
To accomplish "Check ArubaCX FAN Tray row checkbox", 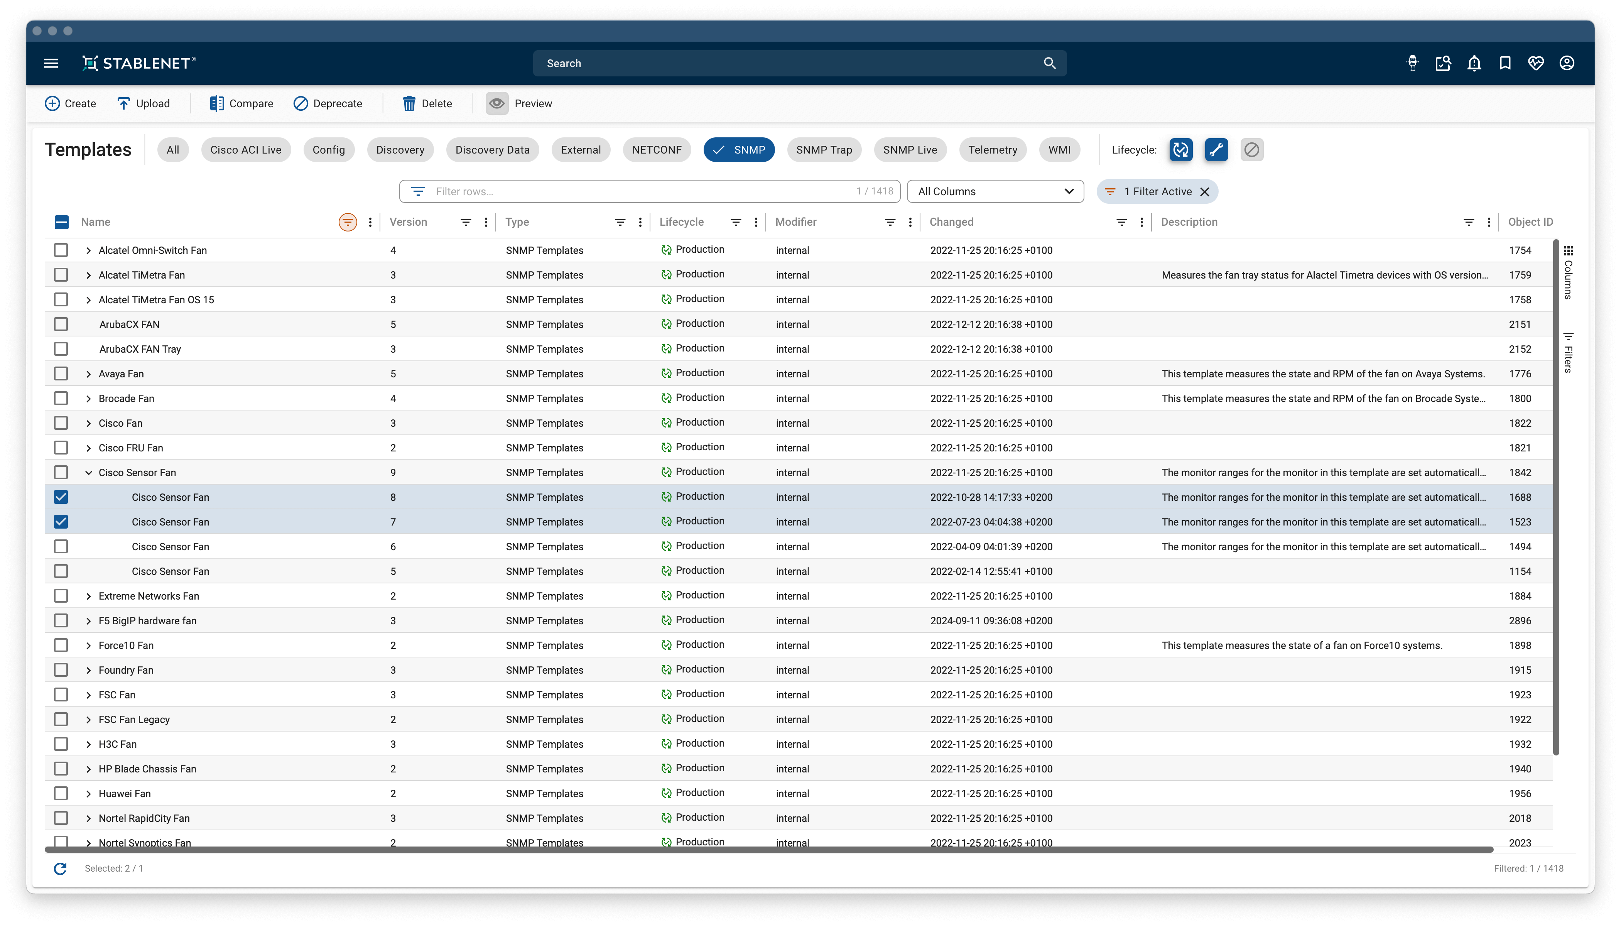I will [x=61, y=348].
